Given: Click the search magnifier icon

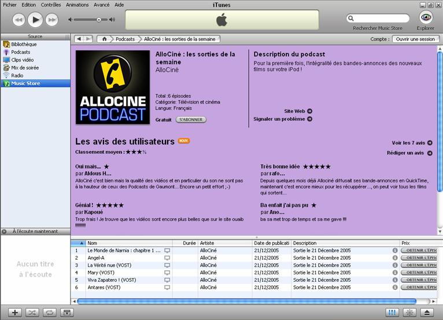Looking at the screenshot, I should pos(350,19).
